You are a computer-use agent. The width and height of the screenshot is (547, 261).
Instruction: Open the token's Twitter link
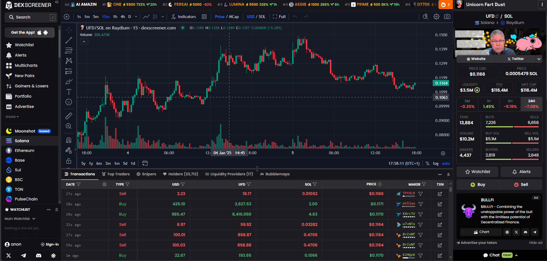coord(515,59)
